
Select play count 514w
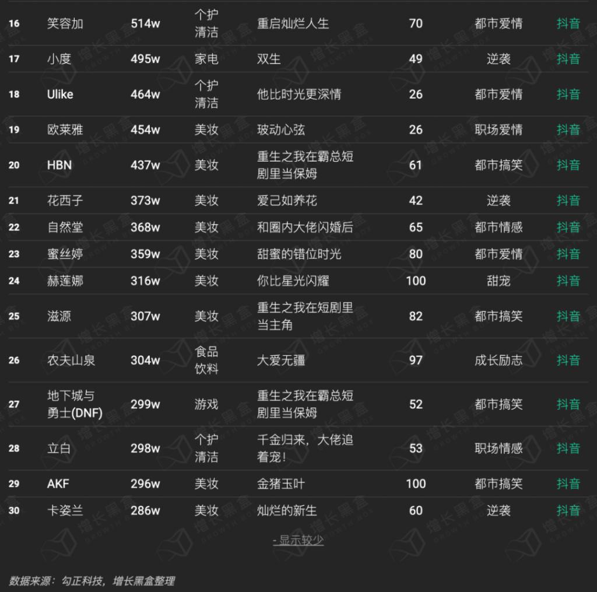tap(145, 23)
